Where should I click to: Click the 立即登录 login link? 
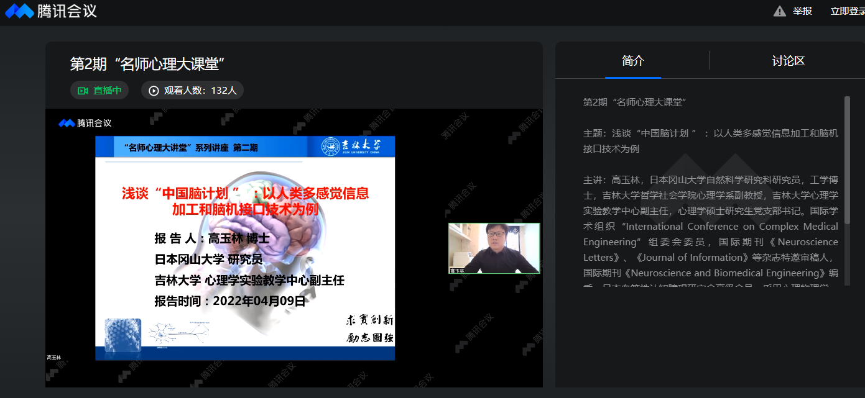[x=847, y=11]
